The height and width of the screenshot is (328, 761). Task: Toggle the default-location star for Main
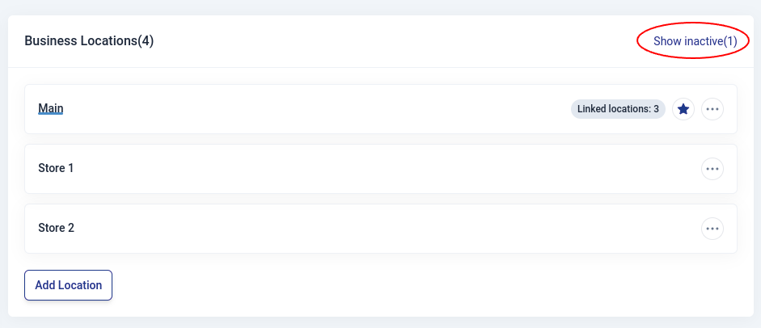(x=683, y=109)
